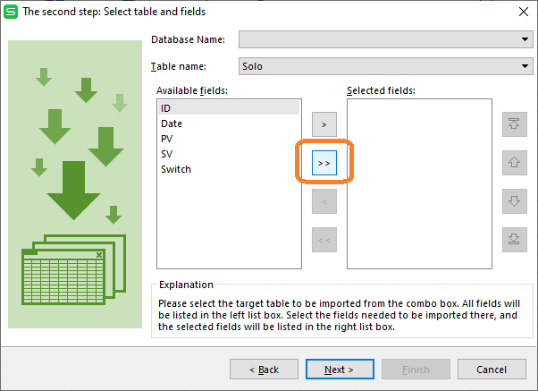Click the move-to-top arrow icon
The width and height of the screenshot is (538, 391).
515,124
